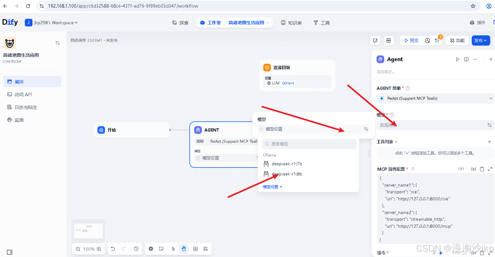Viewport: 495px width, 257px height.
Task: Go to the 探索 tab
Action: pyautogui.click(x=180, y=23)
